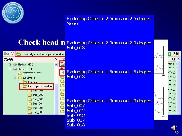Click Sub_018 in exclusion list

(76, 125)
